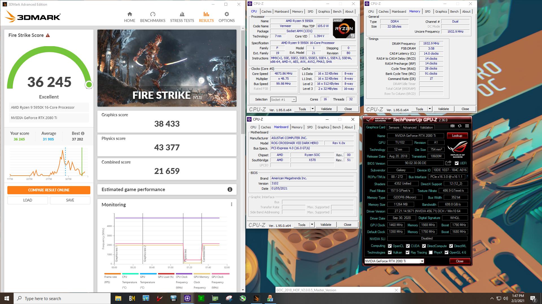This screenshot has height=304, width=542.
Task: Close the GOC_2018_HOF tab at bottom
Action: pyautogui.click(x=396, y=290)
